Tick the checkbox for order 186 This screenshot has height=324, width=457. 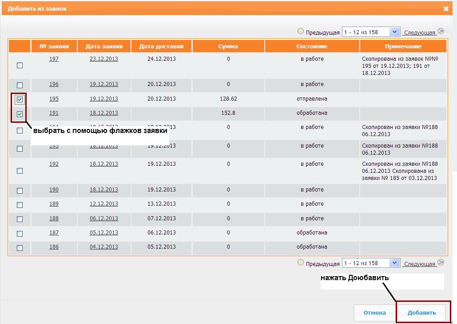pyautogui.click(x=20, y=248)
